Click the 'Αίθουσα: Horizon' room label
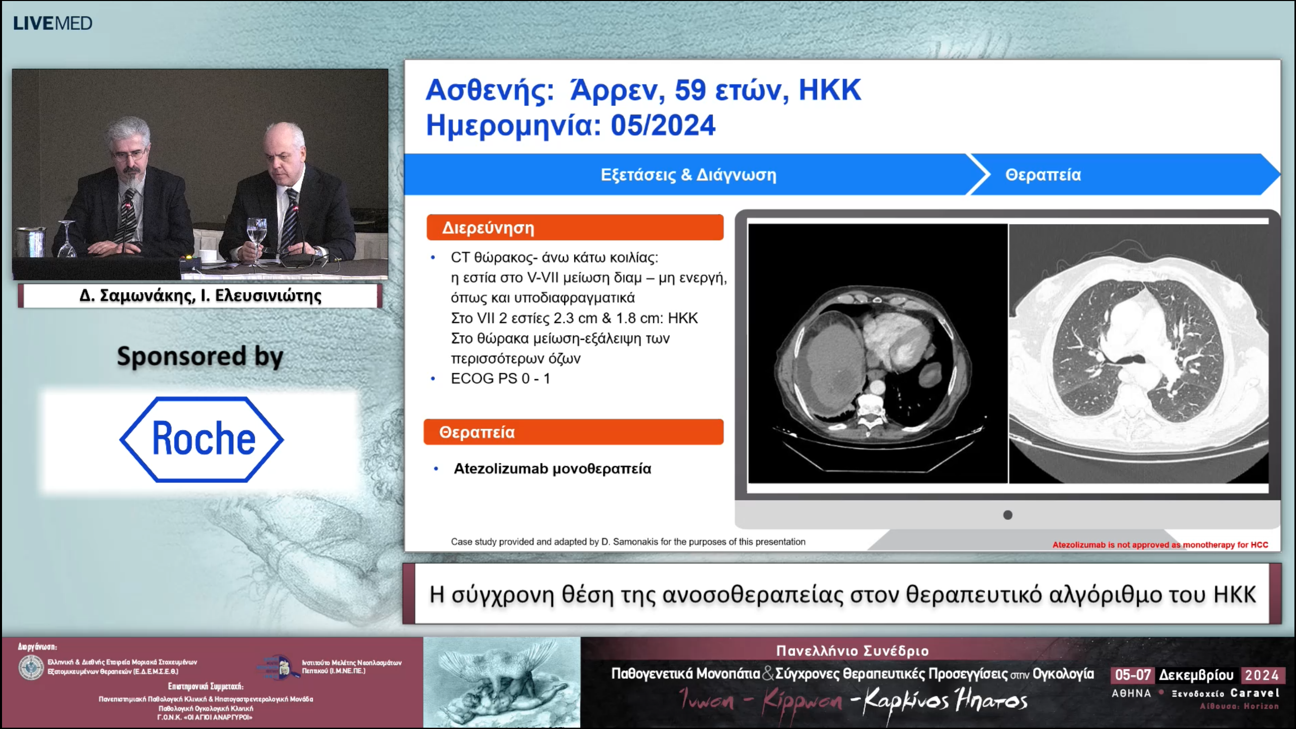This screenshot has height=729, width=1296. [x=1239, y=706]
